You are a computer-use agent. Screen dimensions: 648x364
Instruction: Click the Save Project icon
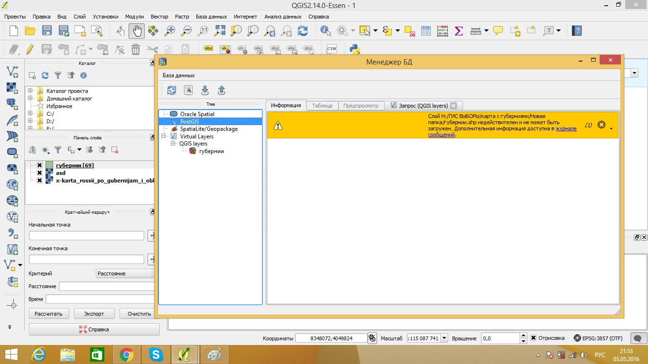tap(46, 31)
